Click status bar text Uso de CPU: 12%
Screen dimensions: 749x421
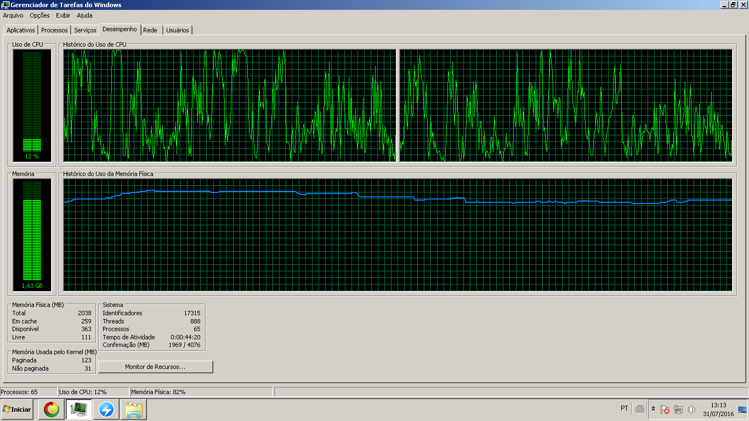(x=83, y=392)
